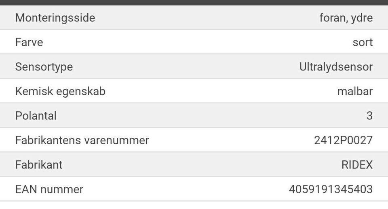Screen dimensions: 388x209
Task: Select the 'foran, ydre' value
Action: pyautogui.click(x=346, y=18)
